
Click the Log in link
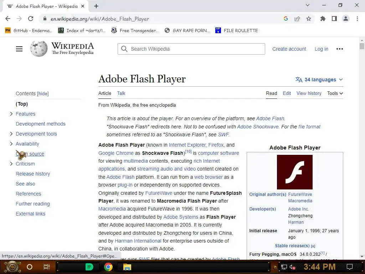(322, 49)
